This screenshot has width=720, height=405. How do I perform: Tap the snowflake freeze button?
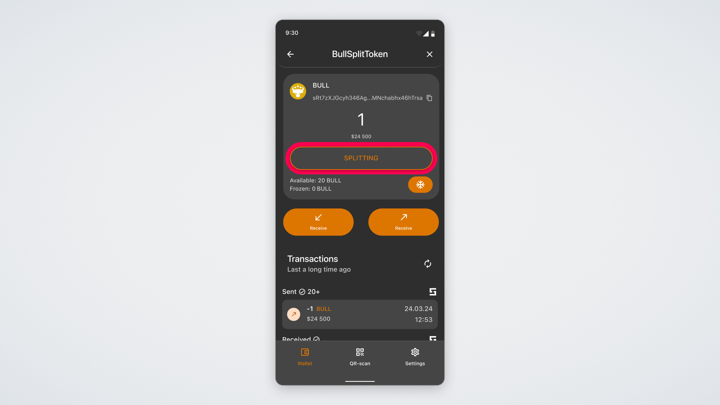tap(420, 184)
